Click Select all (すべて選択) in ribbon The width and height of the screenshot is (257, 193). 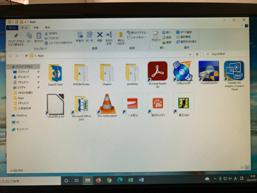[184, 32]
